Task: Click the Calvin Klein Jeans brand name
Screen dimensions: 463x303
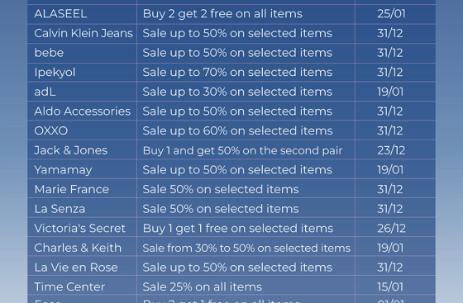Action: coord(84,33)
